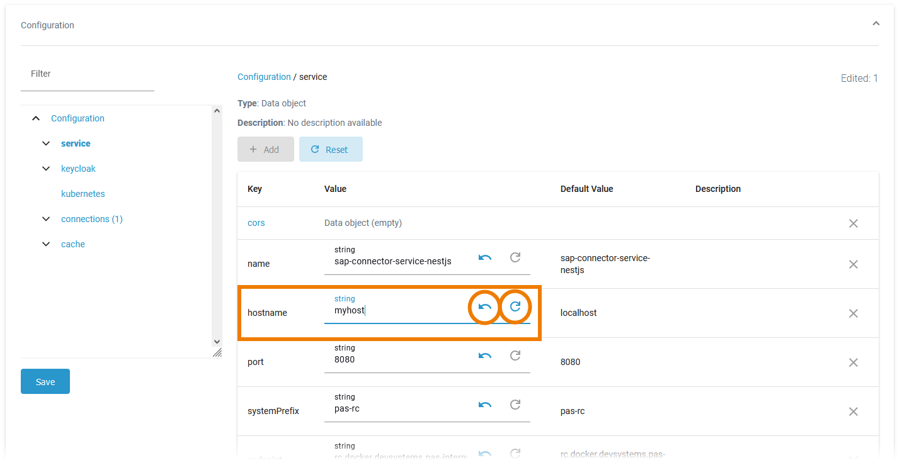The height and width of the screenshot is (460, 902).
Task: Remove the hostname row with X
Action: click(853, 313)
